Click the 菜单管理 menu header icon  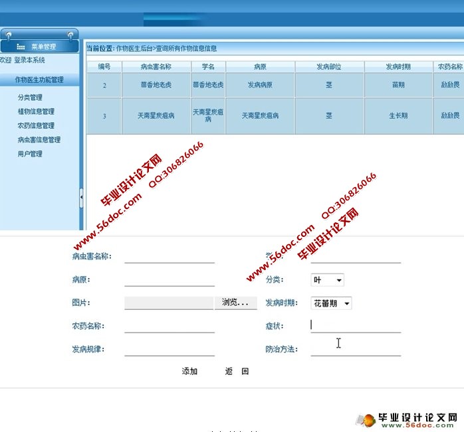point(21,47)
